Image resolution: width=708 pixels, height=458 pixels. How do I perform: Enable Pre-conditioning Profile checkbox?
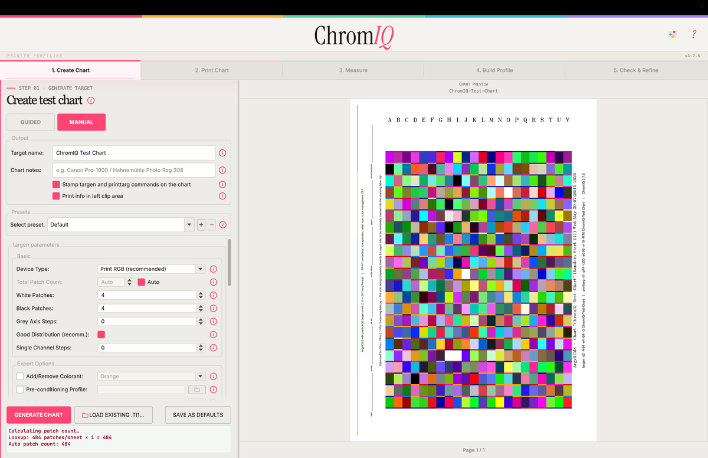(x=20, y=390)
